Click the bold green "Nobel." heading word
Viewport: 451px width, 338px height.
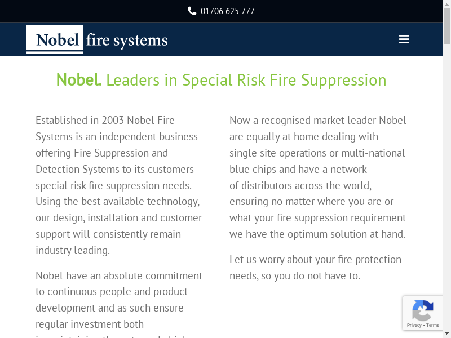(79, 80)
